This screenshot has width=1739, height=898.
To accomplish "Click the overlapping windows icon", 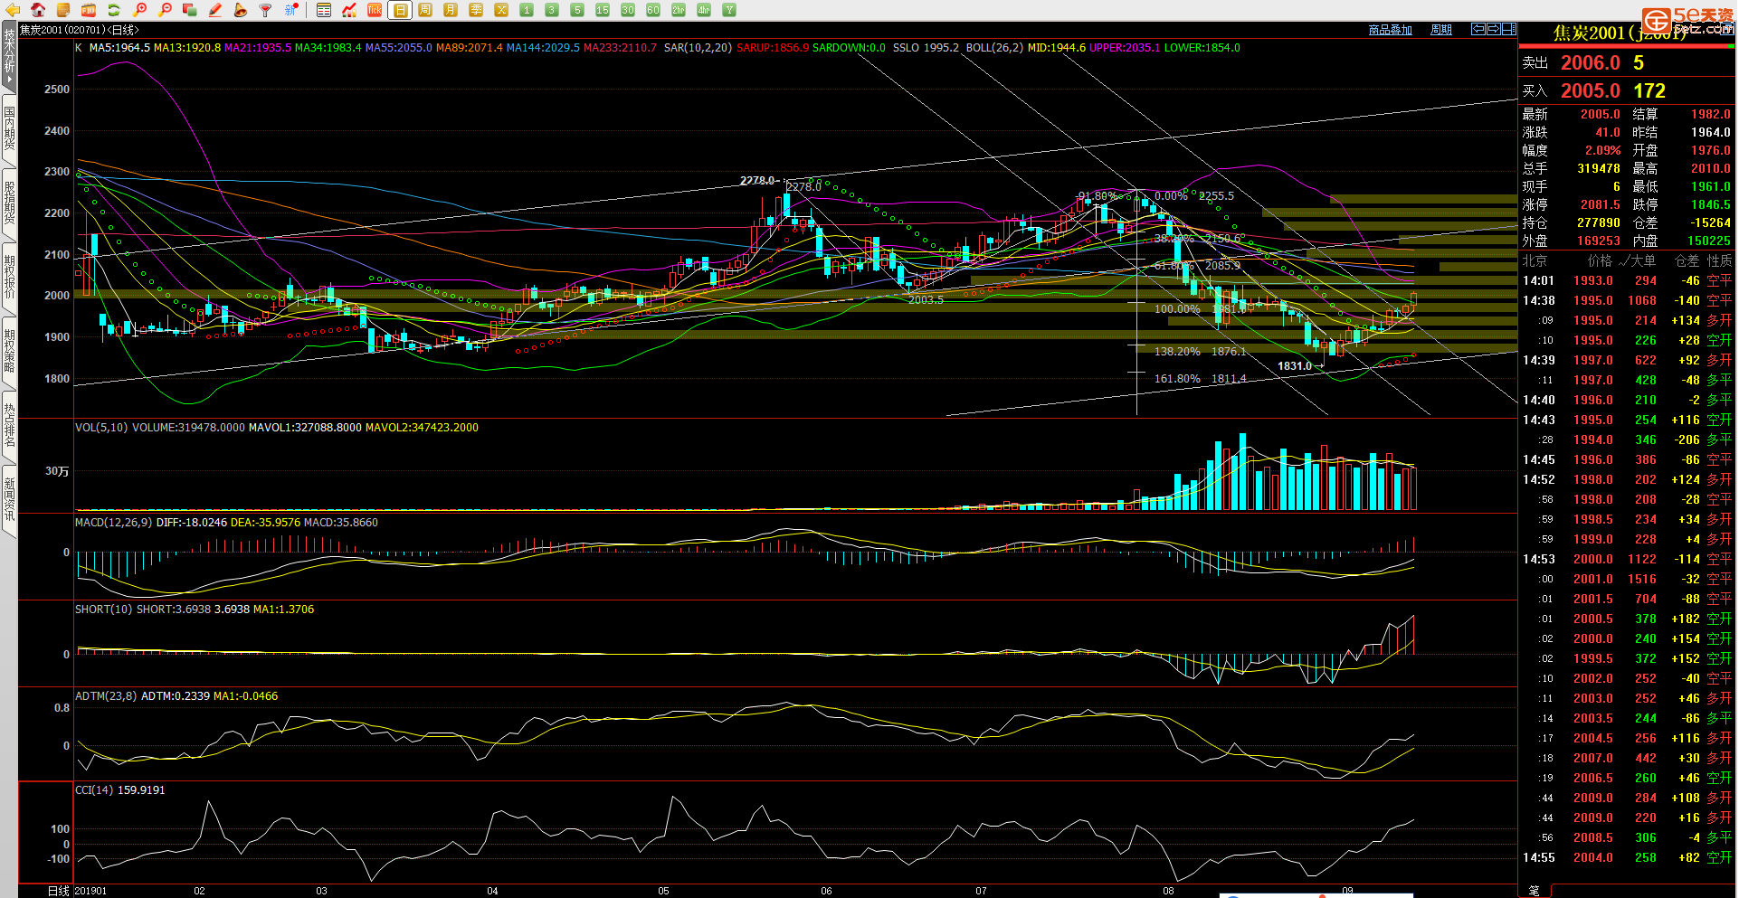I will click(190, 10).
